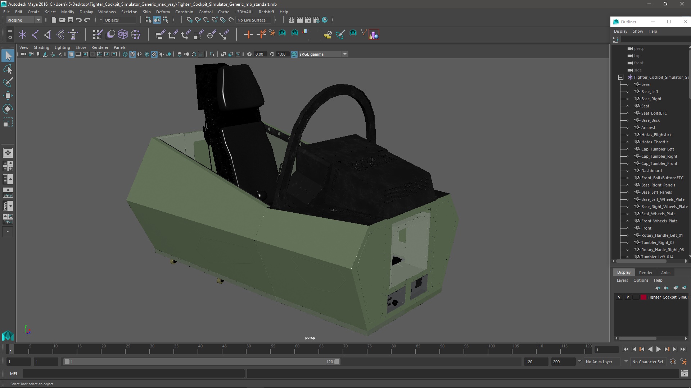Open the Constrain menu
The image size is (691, 388).
(x=184, y=12)
